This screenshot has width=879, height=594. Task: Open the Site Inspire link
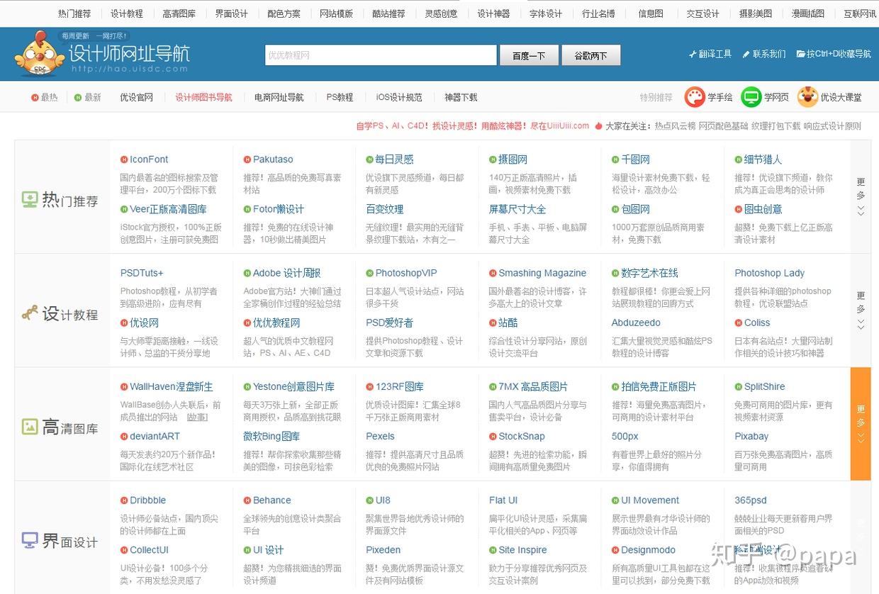(523, 549)
